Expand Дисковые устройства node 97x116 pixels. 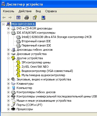[x=8, y=54]
